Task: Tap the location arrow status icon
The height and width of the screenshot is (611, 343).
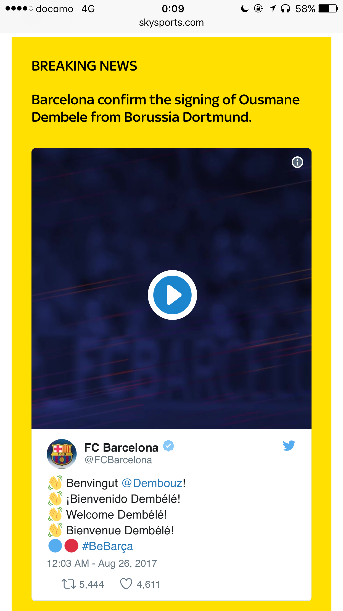Action: click(272, 9)
